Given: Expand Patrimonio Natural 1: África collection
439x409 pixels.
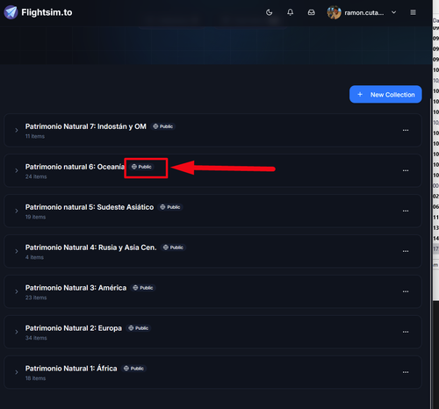Looking at the screenshot, I should coord(17,372).
